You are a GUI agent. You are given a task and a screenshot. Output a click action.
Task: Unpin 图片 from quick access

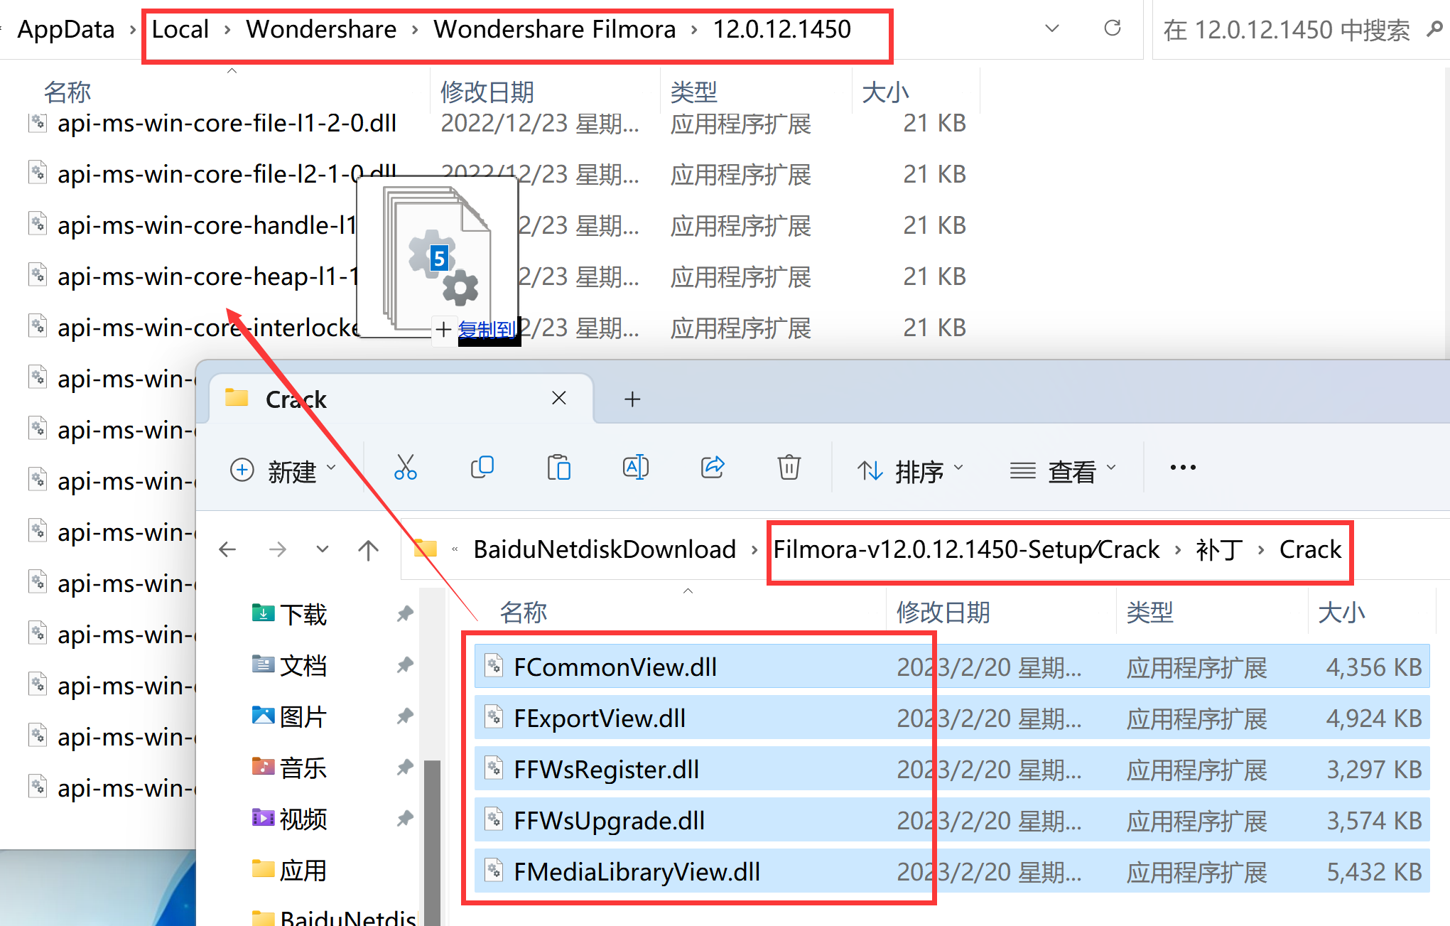point(405,716)
